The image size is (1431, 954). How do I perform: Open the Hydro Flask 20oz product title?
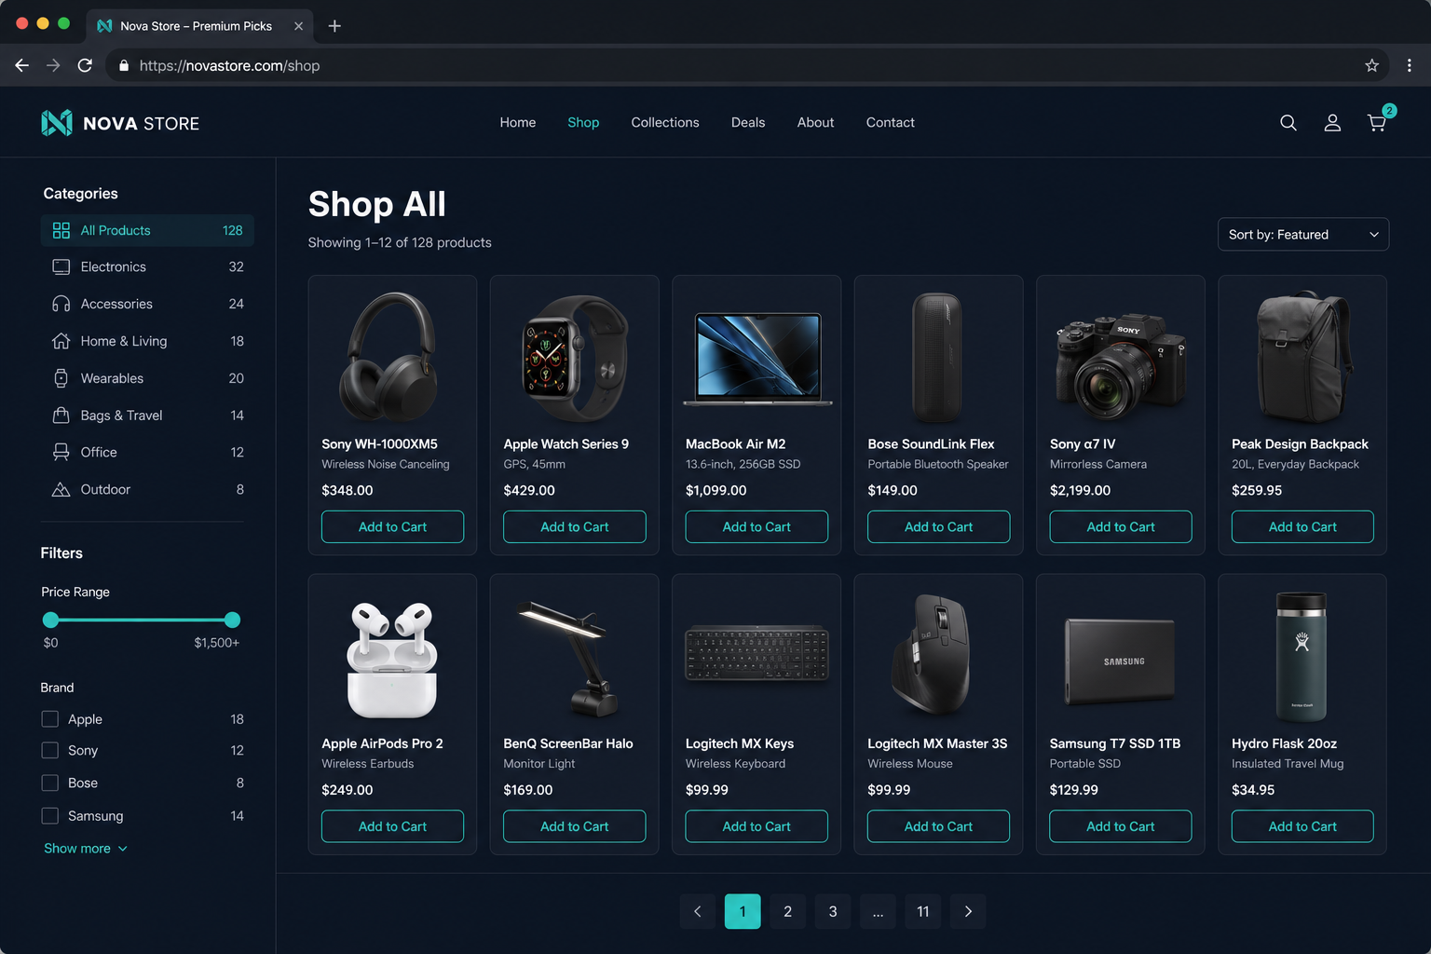tap(1284, 743)
